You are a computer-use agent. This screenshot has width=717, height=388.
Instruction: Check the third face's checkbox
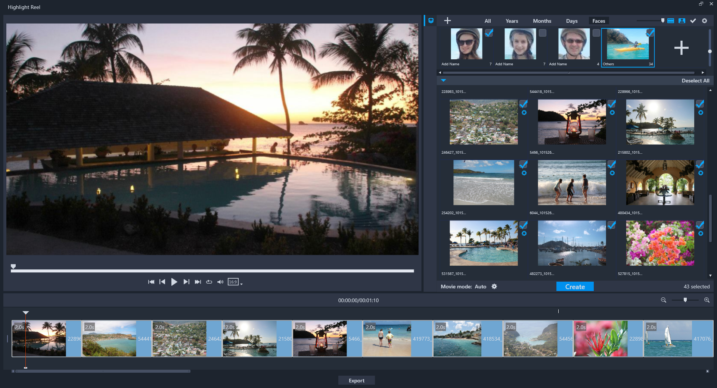[x=596, y=33]
